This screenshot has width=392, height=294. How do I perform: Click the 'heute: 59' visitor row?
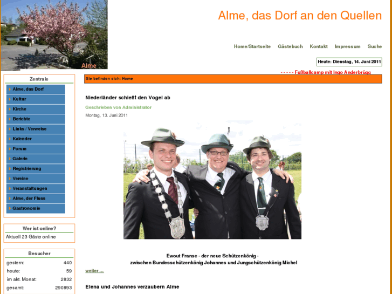(x=39, y=271)
